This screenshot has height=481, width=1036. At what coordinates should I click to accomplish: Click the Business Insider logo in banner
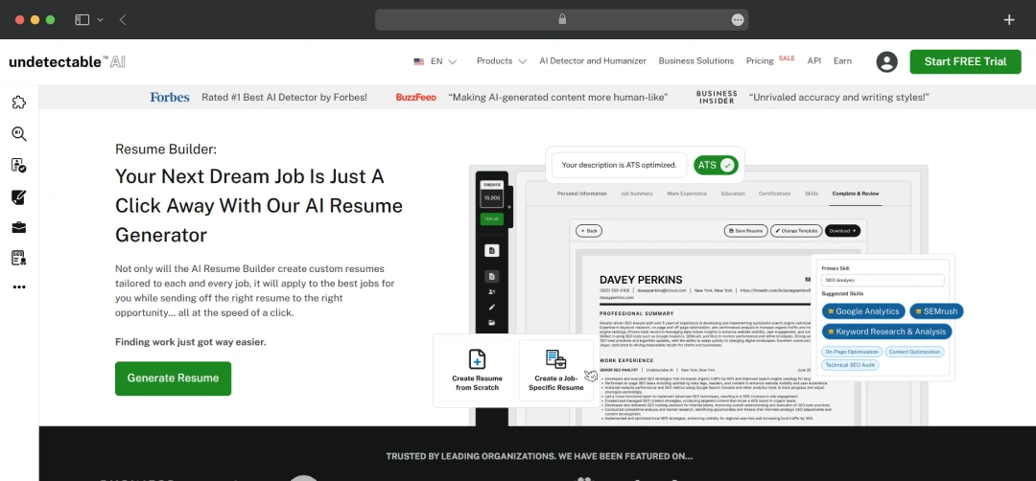point(717,97)
